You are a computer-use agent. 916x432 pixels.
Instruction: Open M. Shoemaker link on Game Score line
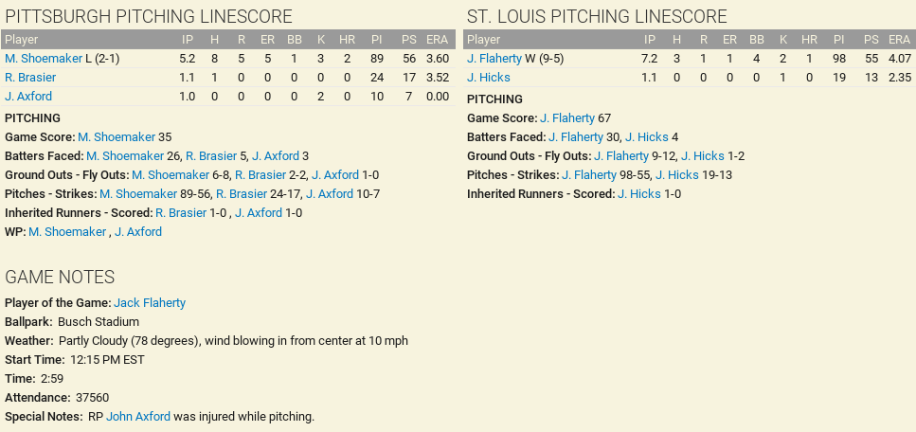coord(117,137)
